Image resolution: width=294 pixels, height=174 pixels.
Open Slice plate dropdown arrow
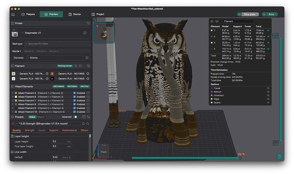tap(239, 14)
